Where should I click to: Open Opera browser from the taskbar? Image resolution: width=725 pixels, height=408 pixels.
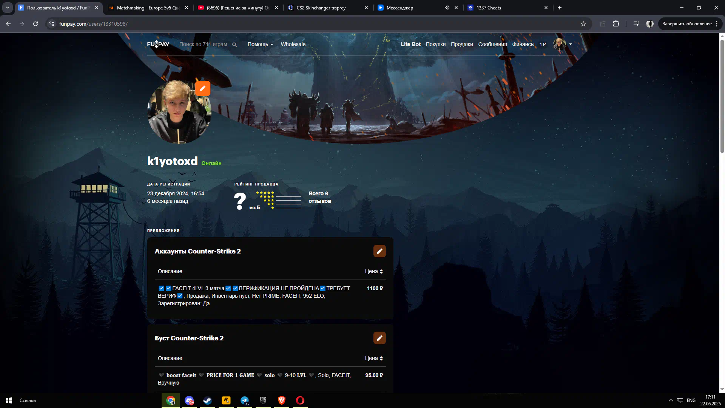point(300,400)
